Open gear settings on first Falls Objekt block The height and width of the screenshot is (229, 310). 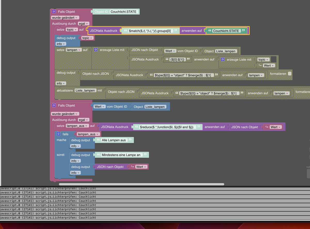[54, 12]
